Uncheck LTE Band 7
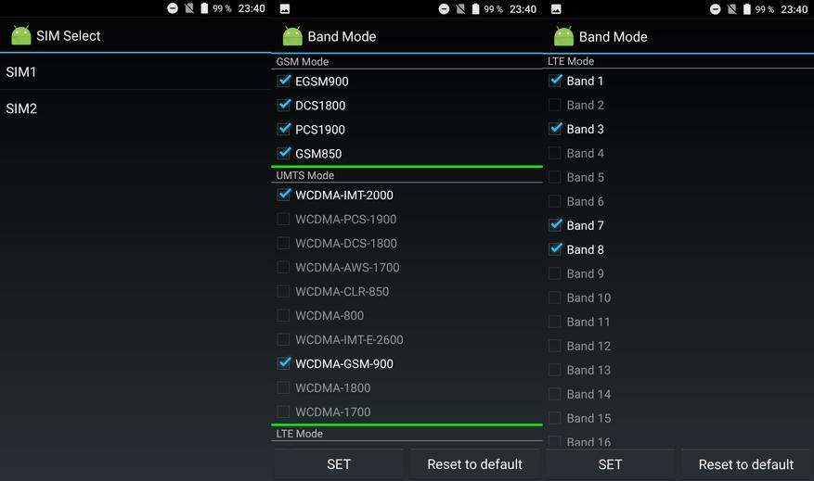Viewport: 814px width, 481px height. click(555, 225)
